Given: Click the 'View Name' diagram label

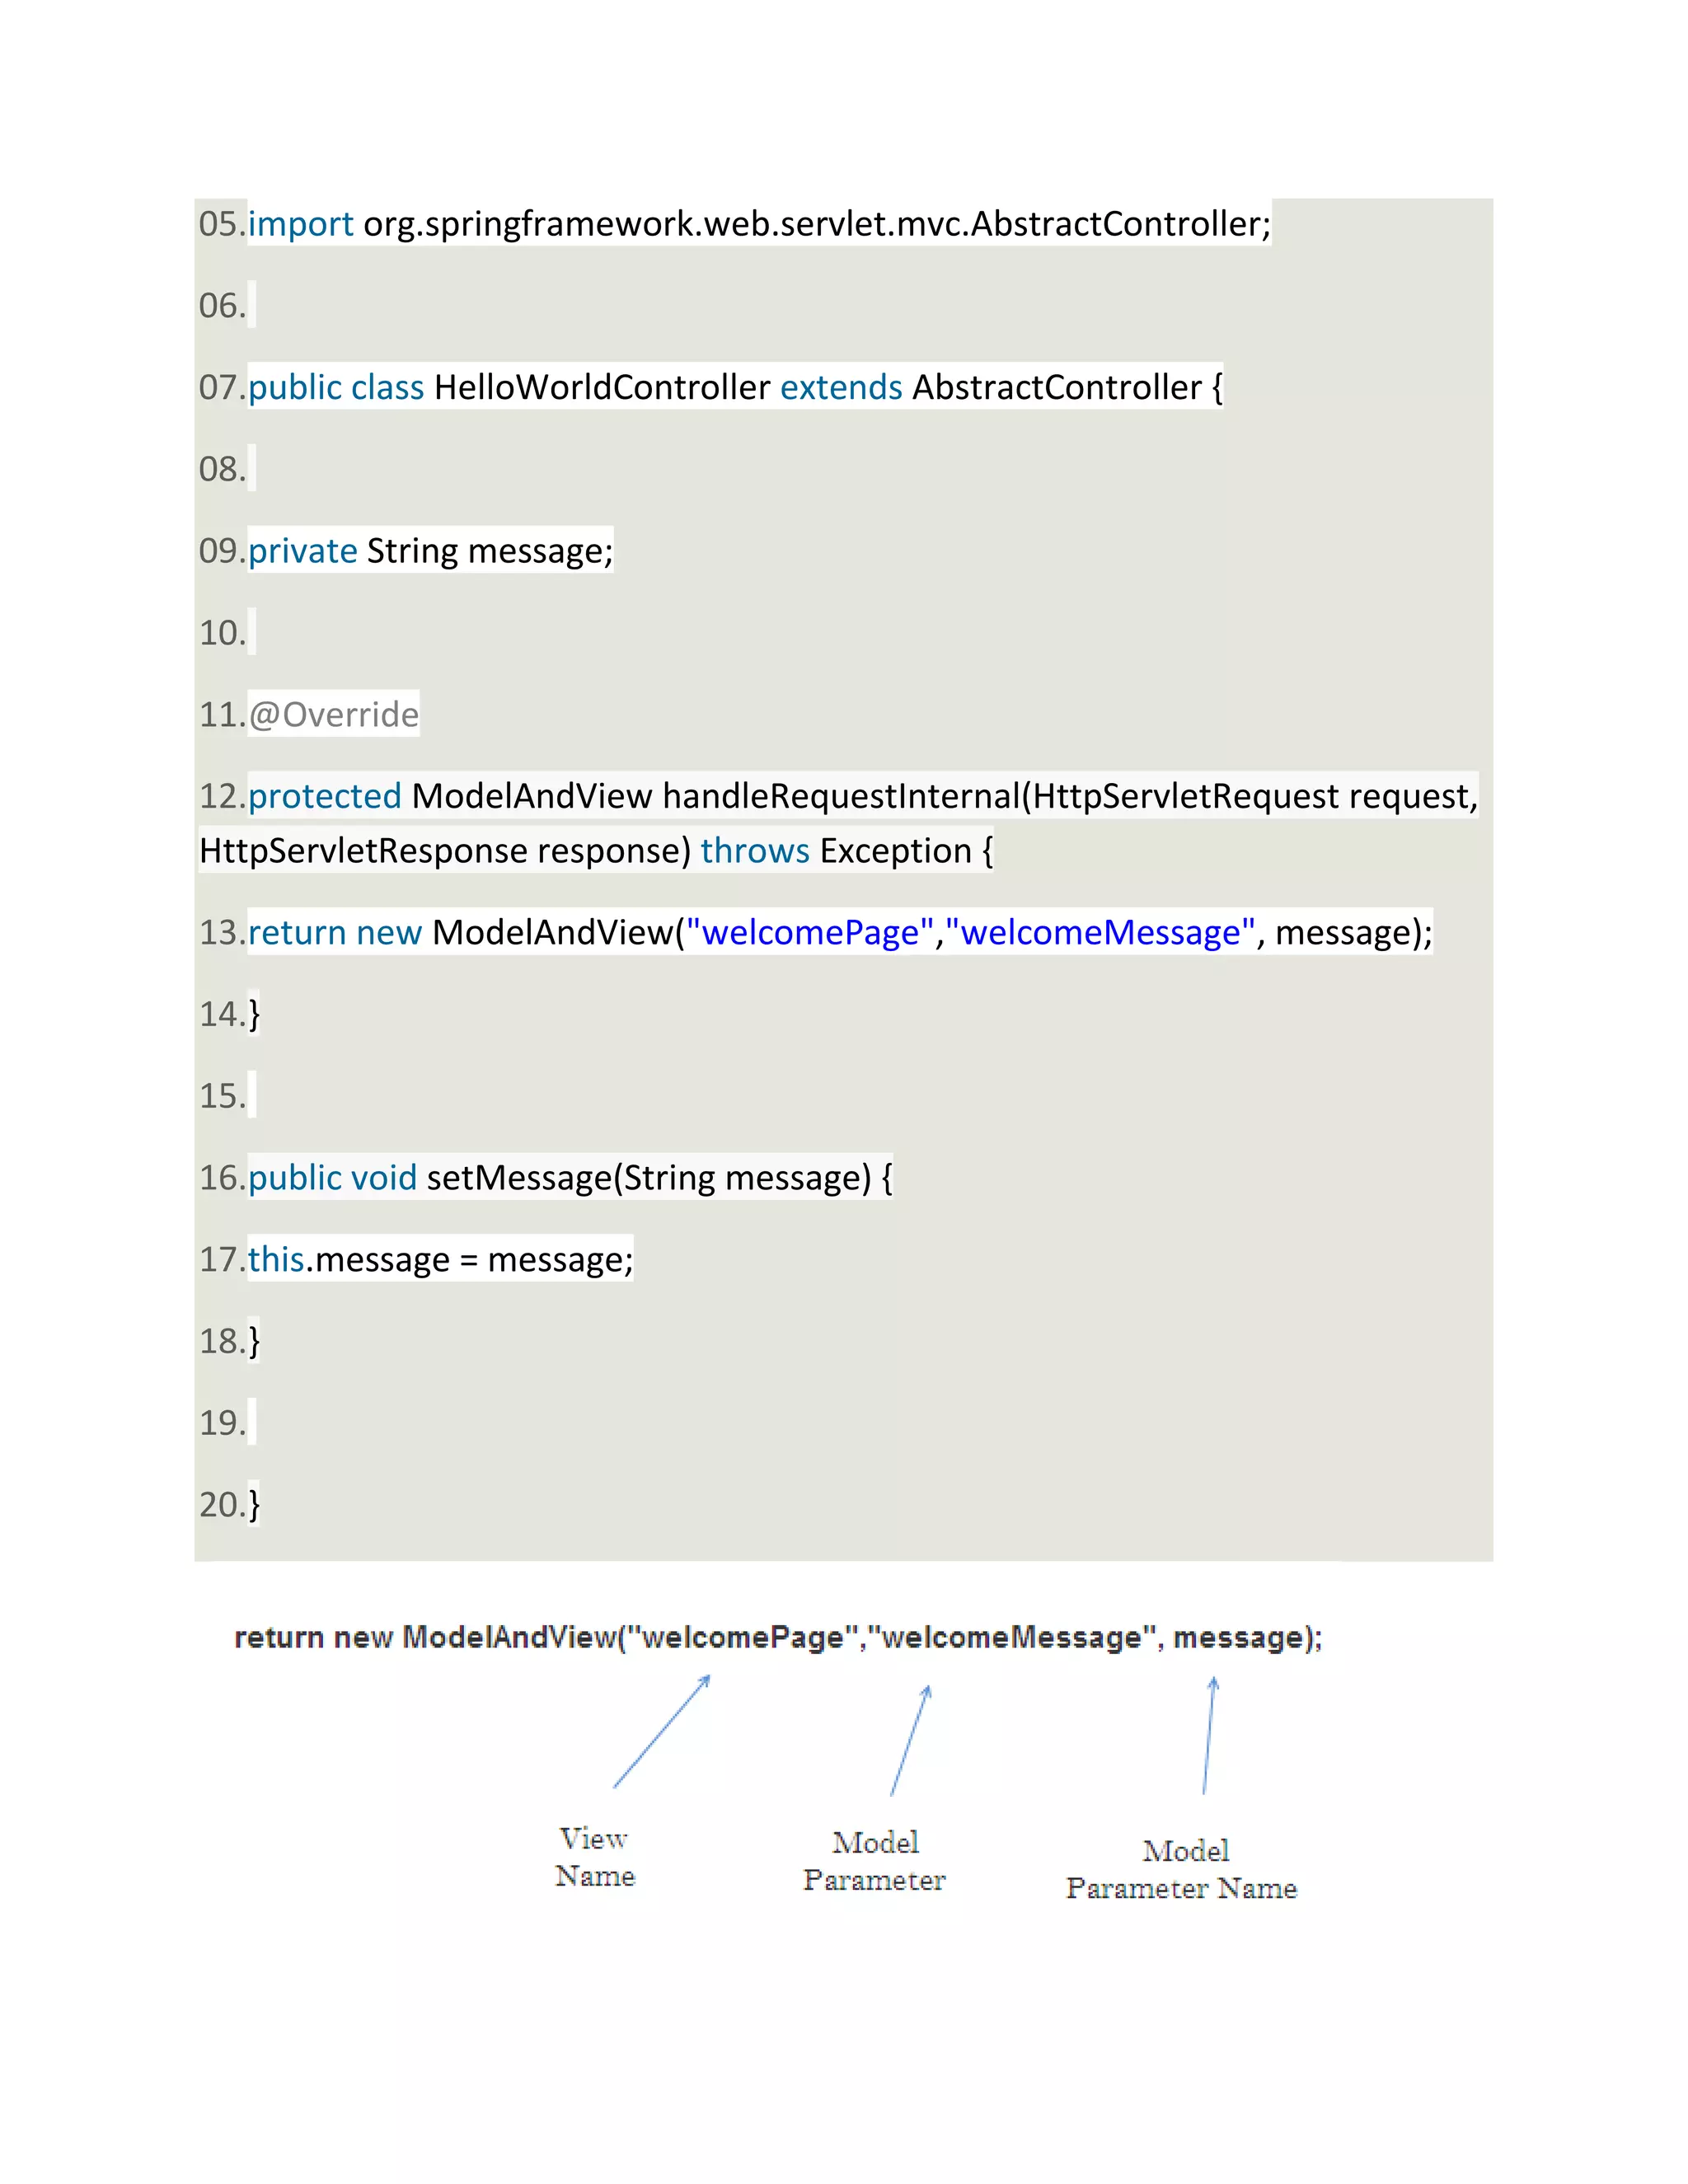Looking at the screenshot, I should click(x=595, y=1857).
